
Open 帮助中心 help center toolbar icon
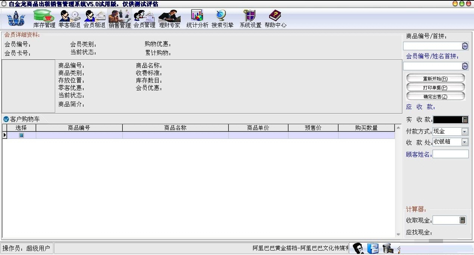point(275,19)
